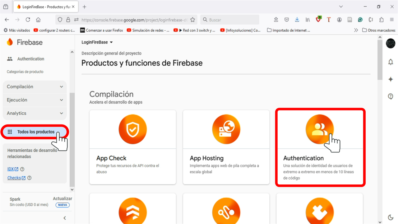Open the Authentication product card
This screenshot has width=398, height=224.
tap(320, 147)
